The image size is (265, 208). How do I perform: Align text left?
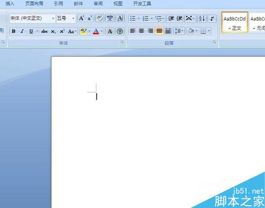[x=132, y=31]
